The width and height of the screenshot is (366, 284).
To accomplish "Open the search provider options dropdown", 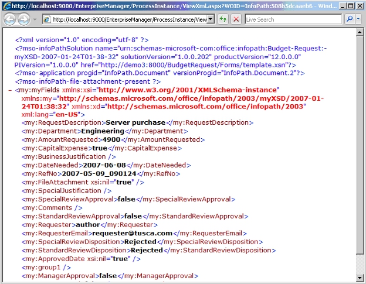I will coord(358,19).
